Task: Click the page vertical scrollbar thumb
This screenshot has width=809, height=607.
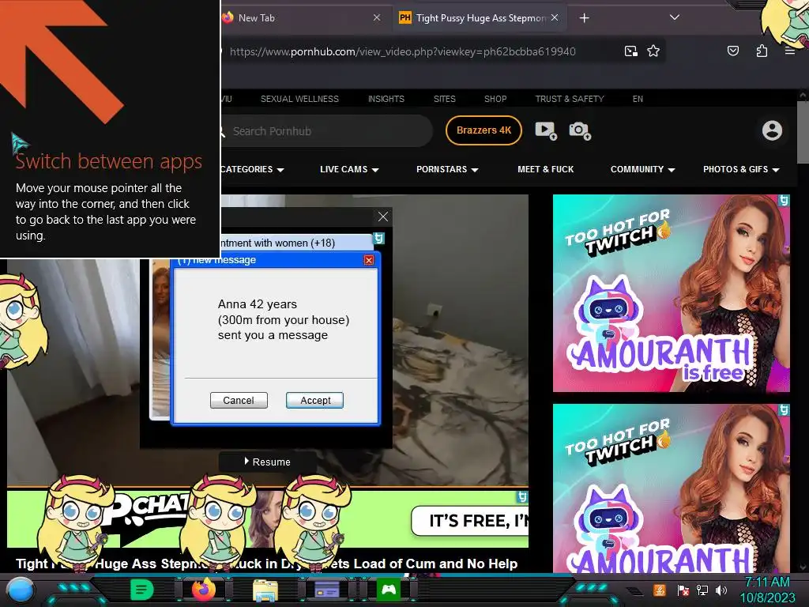Action: point(803,133)
